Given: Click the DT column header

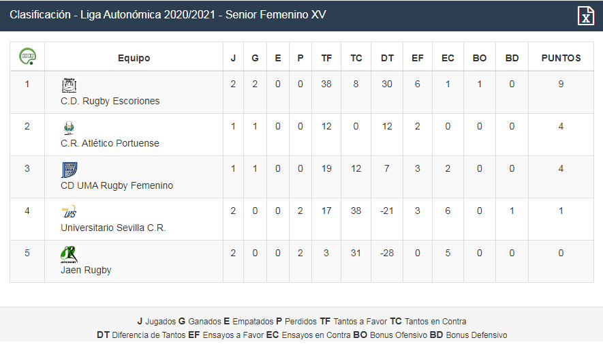Looking at the screenshot, I should click(387, 58).
